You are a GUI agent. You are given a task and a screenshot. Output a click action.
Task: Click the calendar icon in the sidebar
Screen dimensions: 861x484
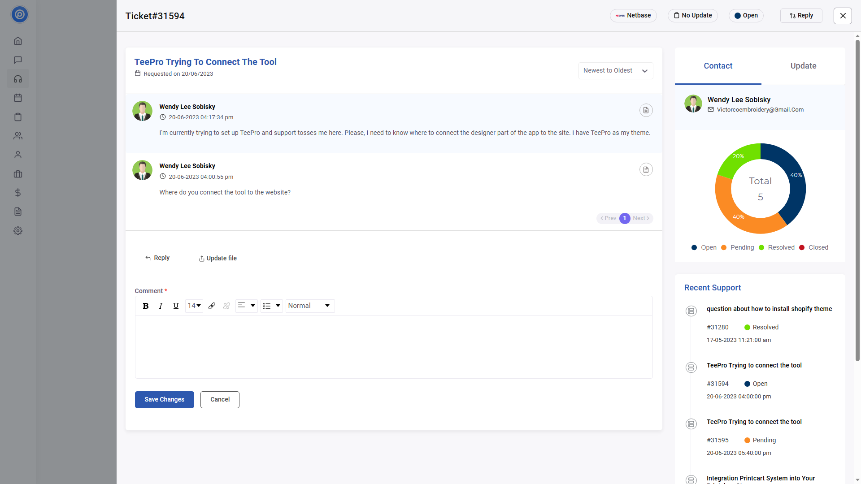coord(18,98)
